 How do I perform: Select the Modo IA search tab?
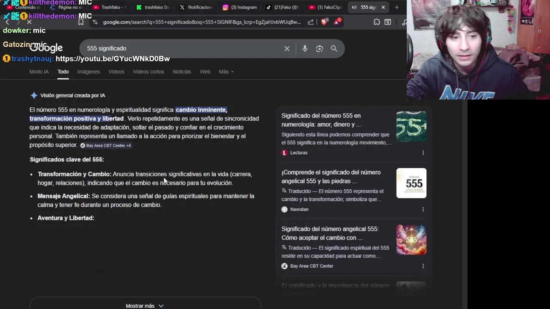point(39,72)
